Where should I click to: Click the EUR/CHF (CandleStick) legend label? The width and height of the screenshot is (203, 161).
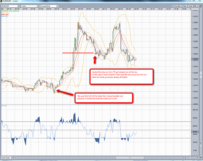pos(10,11)
